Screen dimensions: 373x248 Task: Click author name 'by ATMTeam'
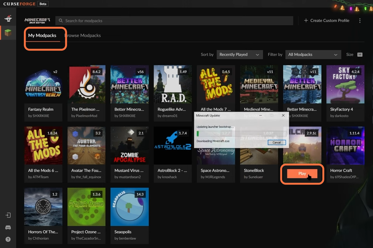38,177
